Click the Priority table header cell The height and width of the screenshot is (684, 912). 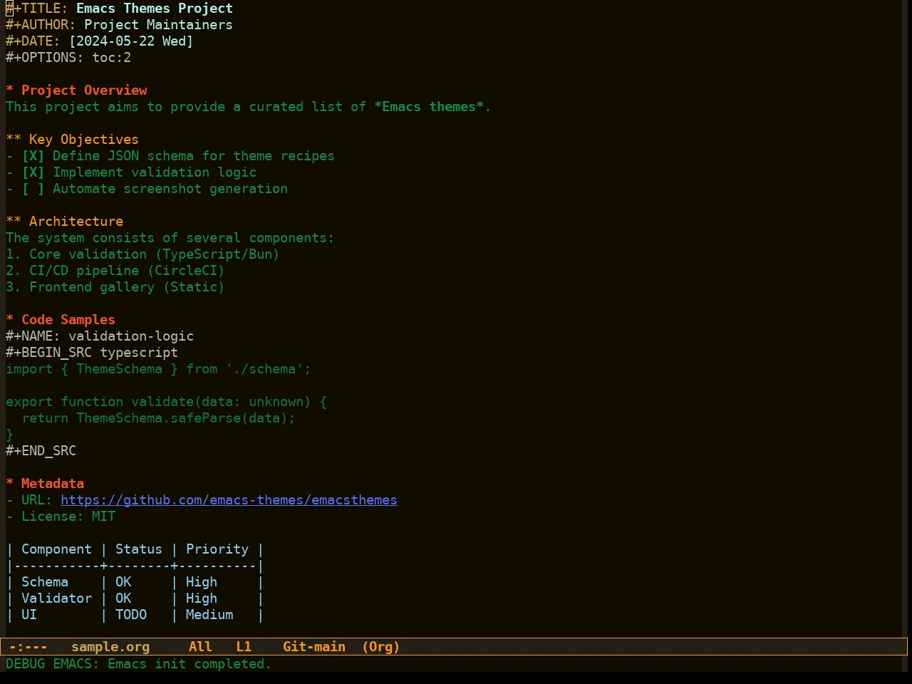pyautogui.click(x=217, y=549)
